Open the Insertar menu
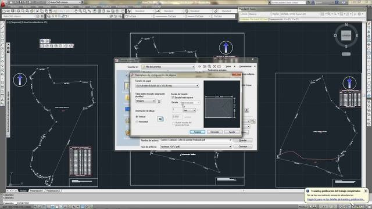This screenshot has height=209, width=372. tap(47, 6)
